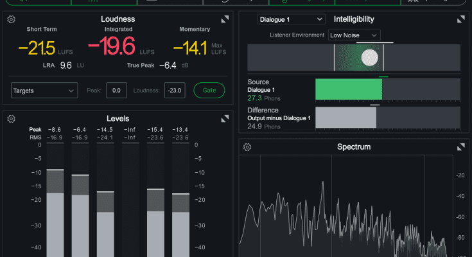Expand the Loudness panel to full view

pyautogui.click(x=225, y=20)
